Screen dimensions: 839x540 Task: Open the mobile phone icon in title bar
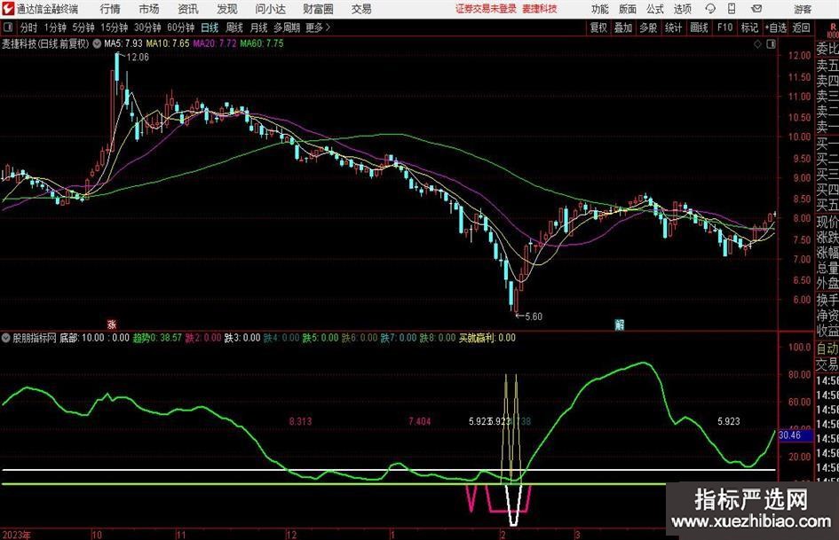coord(732,9)
